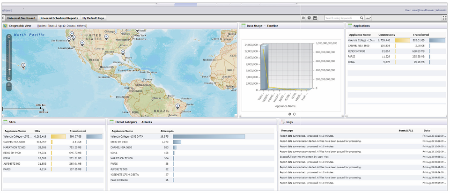The image size is (450, 193).
Task: Click the tall Valencia bar in the Data Usage chart
Action: pos(265,67)
